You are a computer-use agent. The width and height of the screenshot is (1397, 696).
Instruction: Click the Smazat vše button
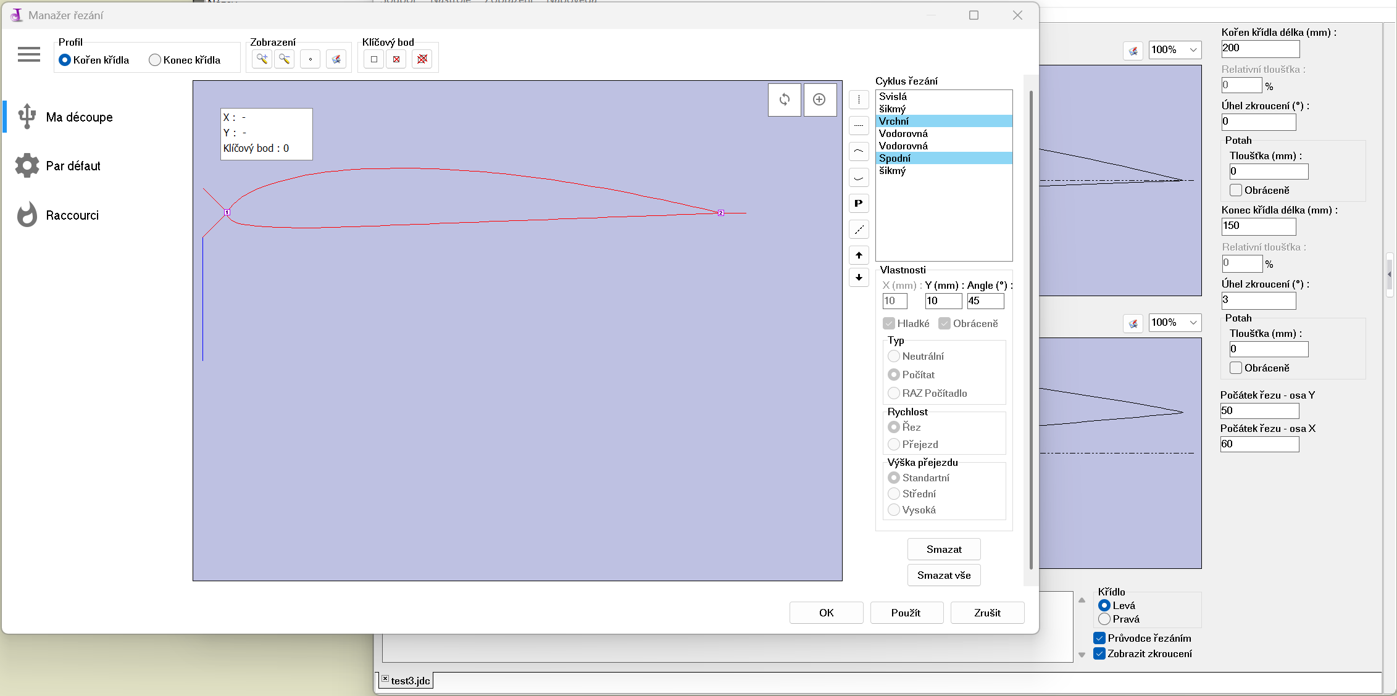[x=944, y=575]
